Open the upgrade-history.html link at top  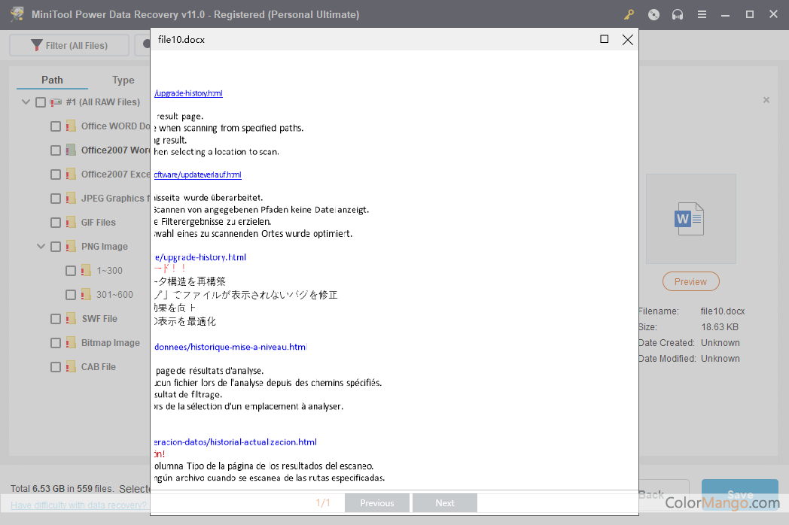[188, 93]
